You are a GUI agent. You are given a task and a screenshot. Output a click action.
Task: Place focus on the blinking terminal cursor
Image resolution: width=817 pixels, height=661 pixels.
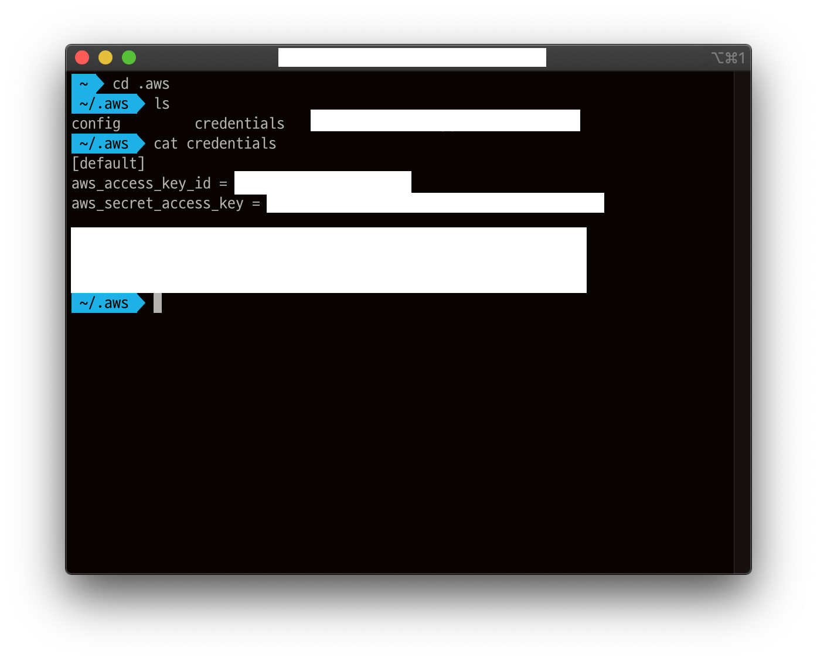point(157,303)
